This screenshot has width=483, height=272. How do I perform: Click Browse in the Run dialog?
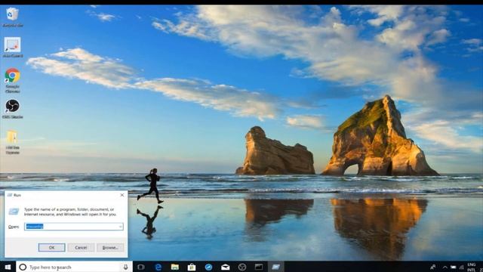[110, 248]
